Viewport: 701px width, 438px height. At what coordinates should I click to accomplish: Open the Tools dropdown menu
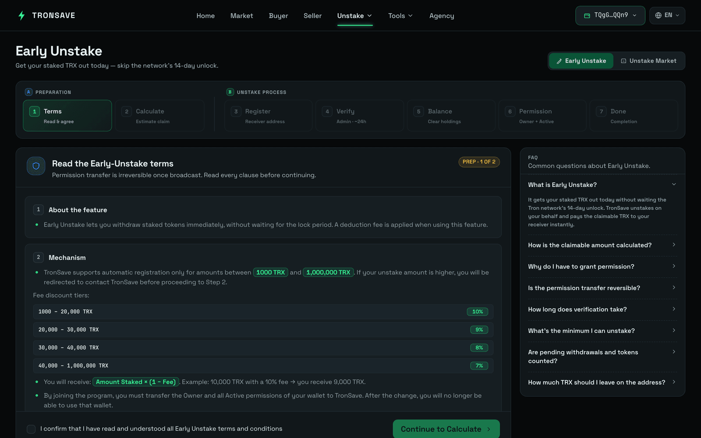pos(400,16)
